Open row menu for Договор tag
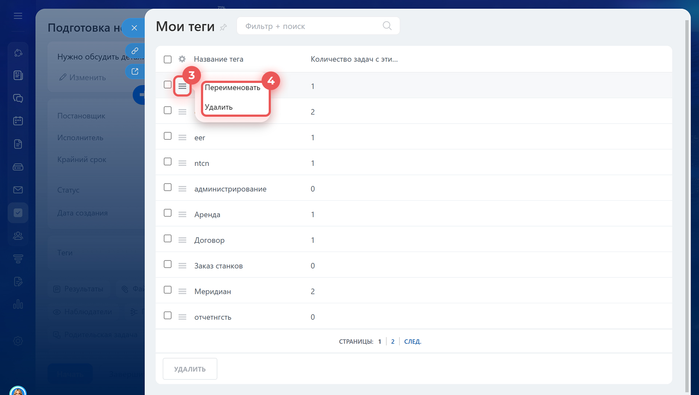Screen dimensions: 699x395 pos(182,240)
